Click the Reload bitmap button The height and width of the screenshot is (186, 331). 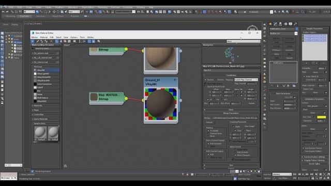pyautogui.click(x=209, y=122)
